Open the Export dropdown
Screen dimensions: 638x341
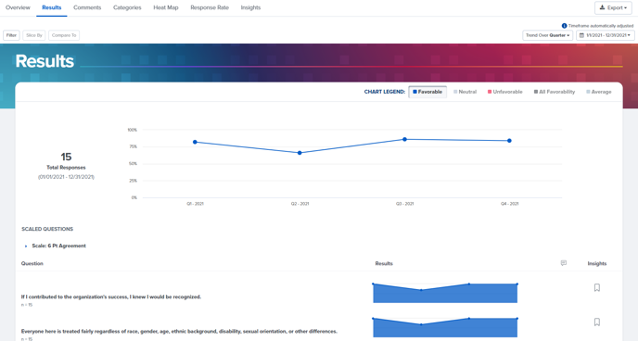pyautogui.click(x=613, y=7)
